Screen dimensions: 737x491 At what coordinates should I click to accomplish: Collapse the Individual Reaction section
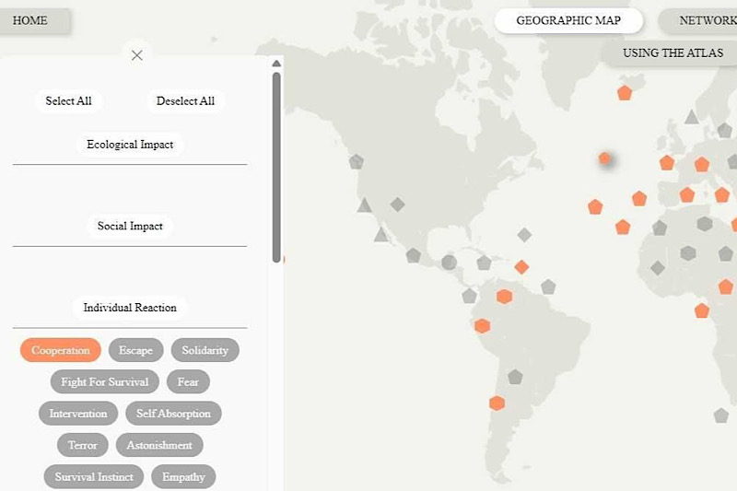(130, 307)
